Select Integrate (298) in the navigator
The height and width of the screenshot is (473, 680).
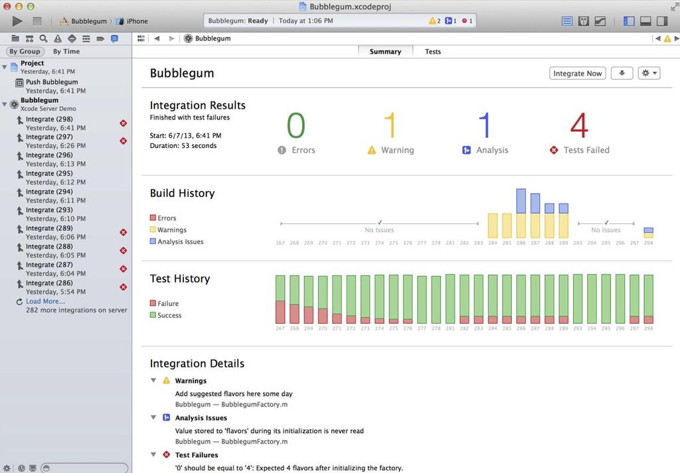(66, 123)
